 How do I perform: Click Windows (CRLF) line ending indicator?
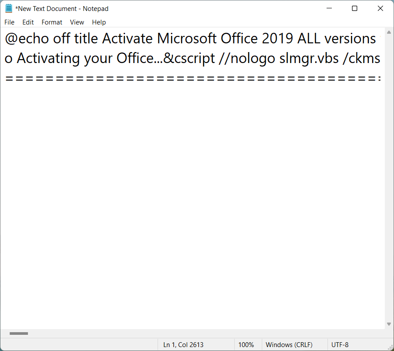pyautogui.click(x=289, y=345)
